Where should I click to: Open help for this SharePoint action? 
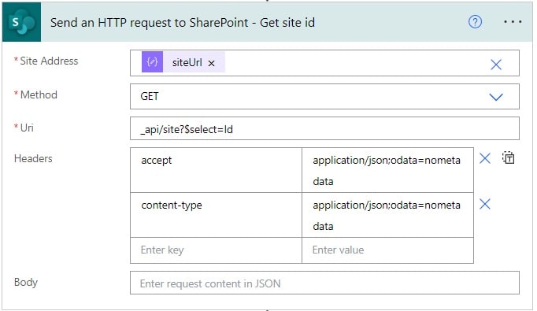[x=475, y=22]
